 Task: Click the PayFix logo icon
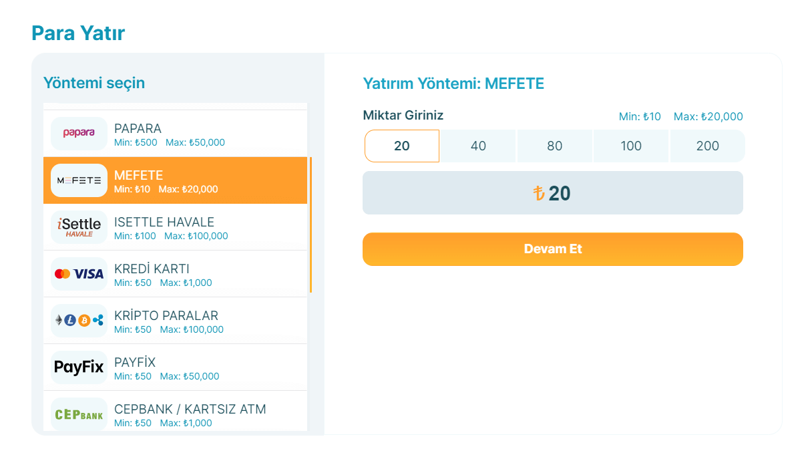click(79, 367)
